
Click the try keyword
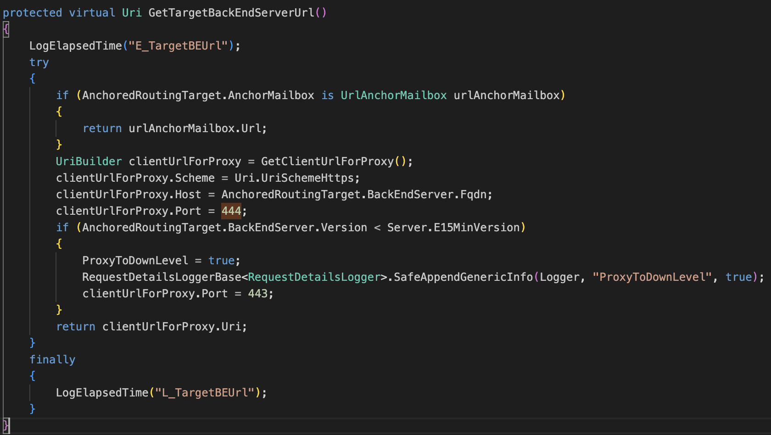(39, 62)
